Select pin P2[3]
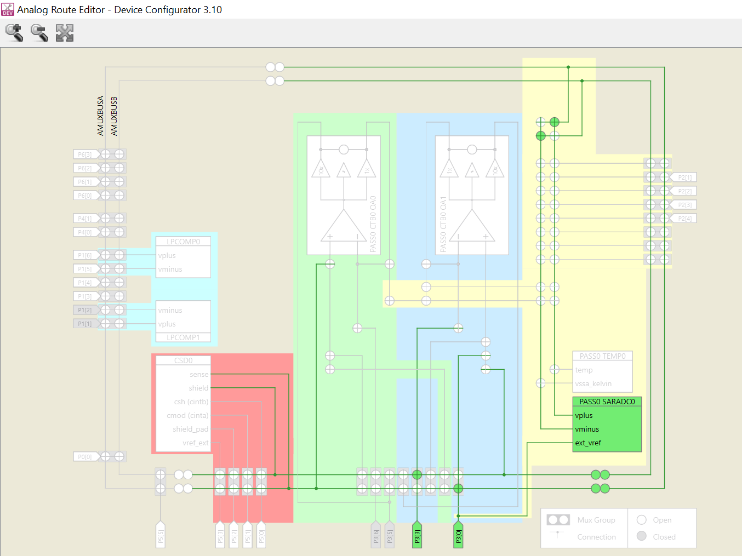This screenshot has width=742, height=556. pos(683,205)
